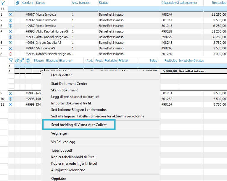Click the Beløp sub-table header
This screenshot has height=181, width=227.
(153, 60)
